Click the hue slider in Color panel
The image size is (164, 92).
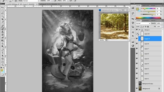[x=149, y=8]
